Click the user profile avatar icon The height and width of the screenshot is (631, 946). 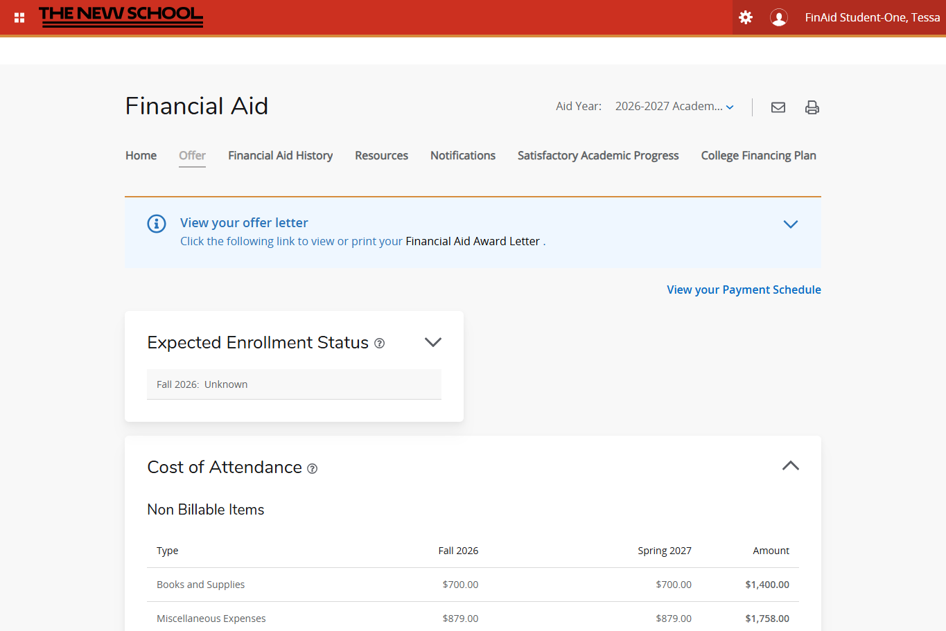point(779,17)
